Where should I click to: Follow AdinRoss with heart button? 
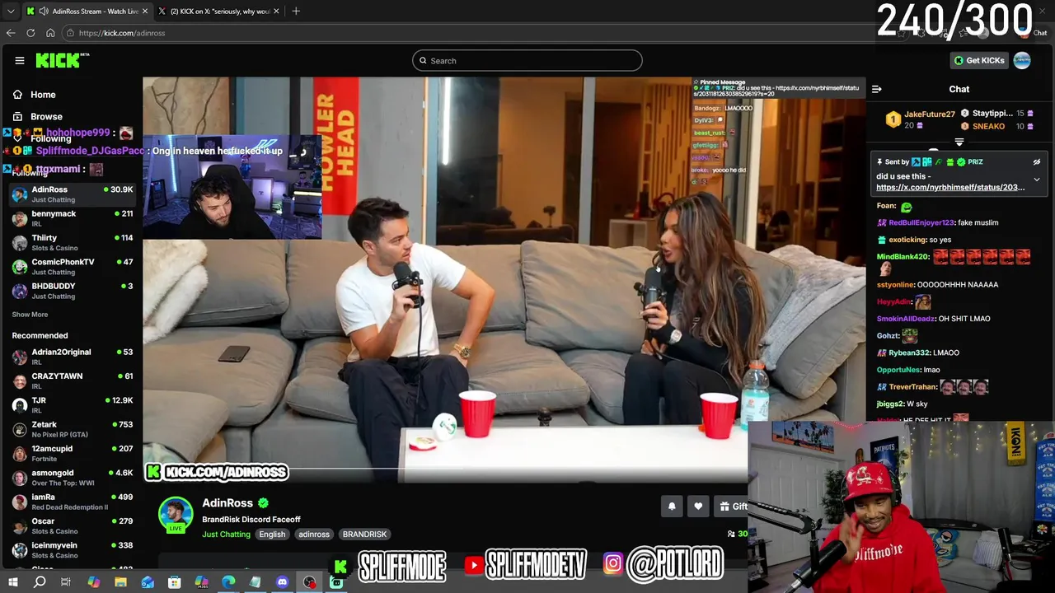698,507
